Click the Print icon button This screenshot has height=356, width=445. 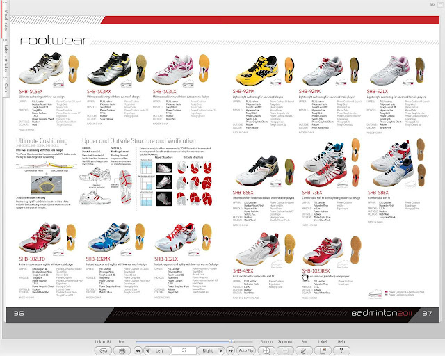122,350
